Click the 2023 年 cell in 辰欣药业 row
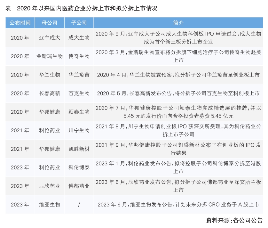 point(20,186)
